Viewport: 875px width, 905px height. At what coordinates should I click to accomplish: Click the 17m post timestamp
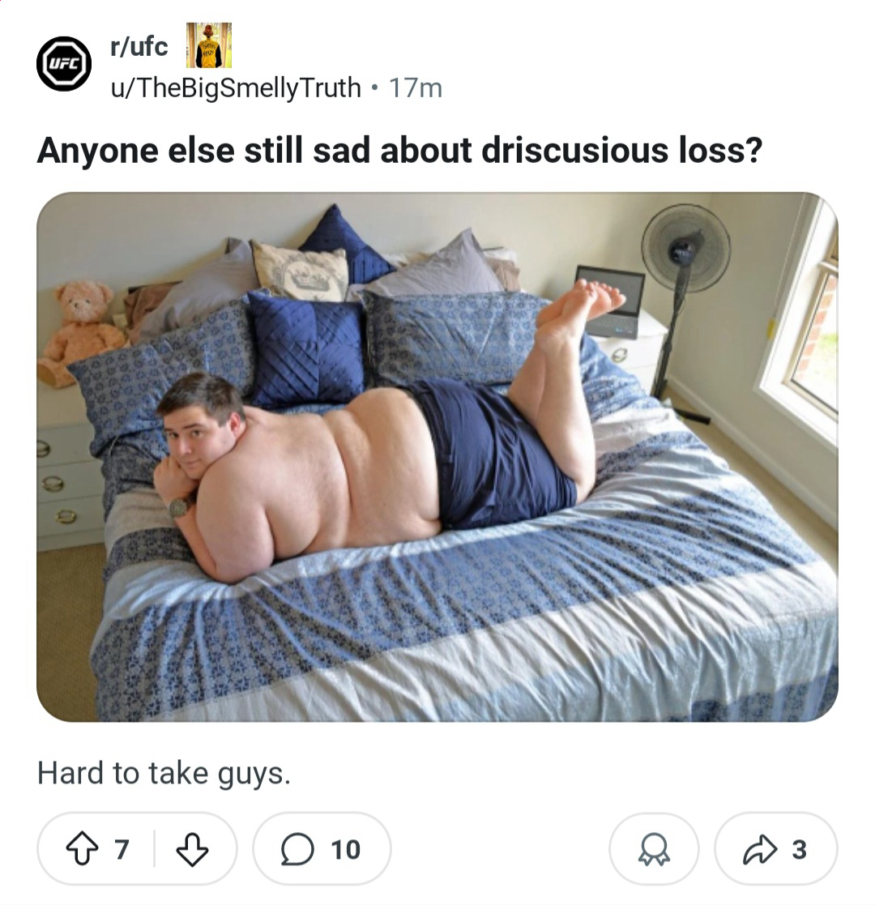click(416, 88)
